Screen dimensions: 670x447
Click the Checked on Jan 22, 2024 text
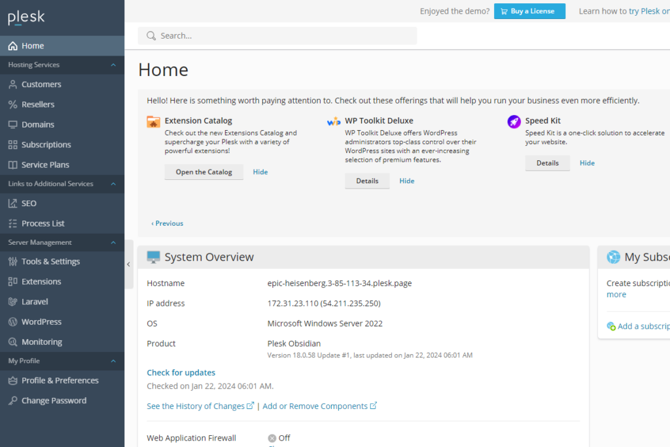coord(210,386)
